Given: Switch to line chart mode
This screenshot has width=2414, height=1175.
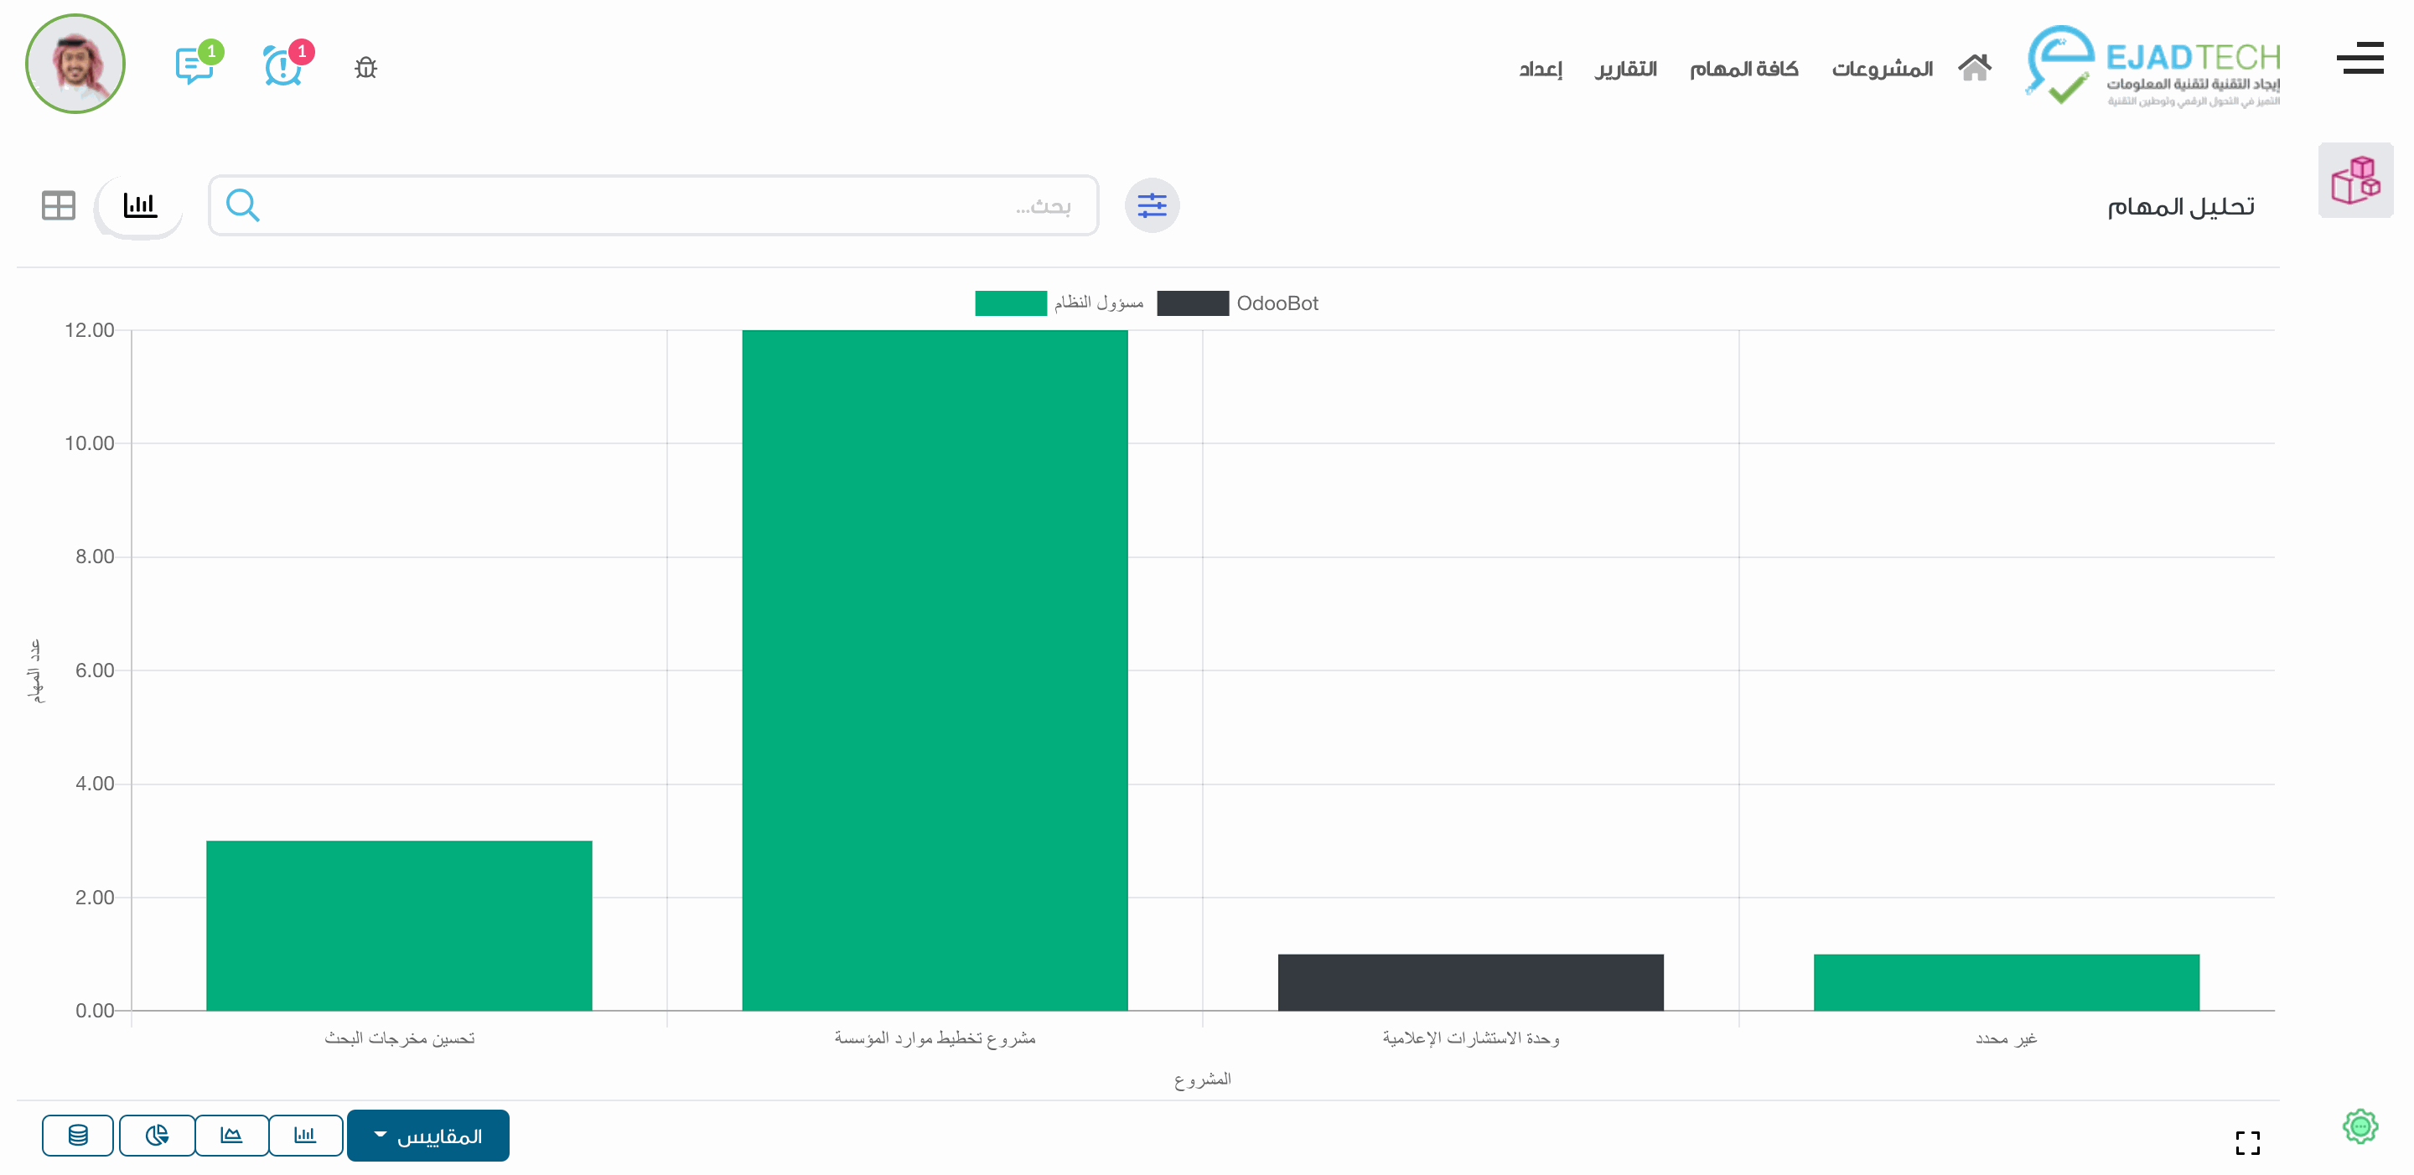Looking at the screenshot, I should (x=231, y=1135).
